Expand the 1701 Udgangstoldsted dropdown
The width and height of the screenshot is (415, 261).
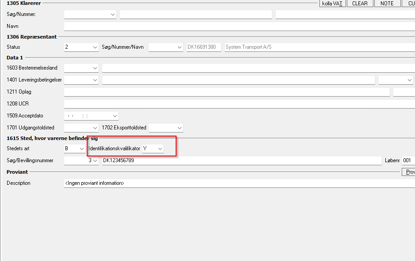[95, 128]
